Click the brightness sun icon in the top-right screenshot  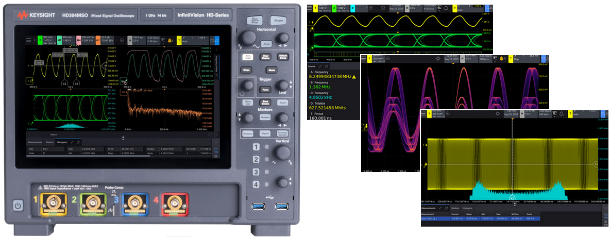(383, 8)
